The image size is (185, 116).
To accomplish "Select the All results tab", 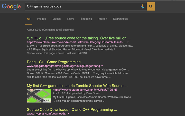I will [x=29, y=19].
